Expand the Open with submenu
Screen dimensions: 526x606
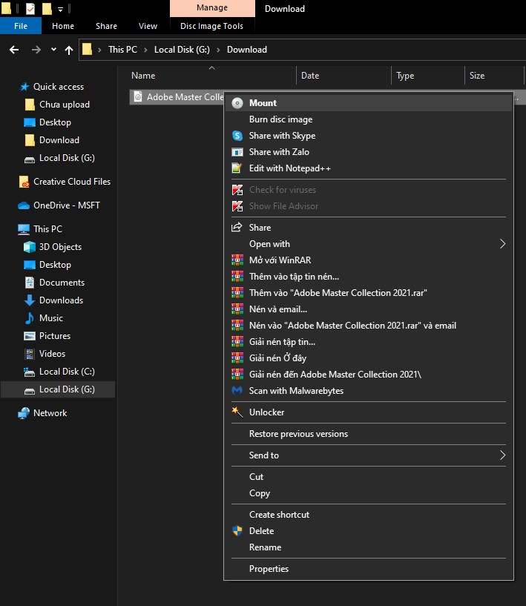click(x=502, y=244)
